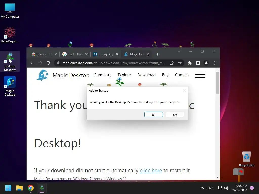Click the Magic Desktop site title
This screenshot has height=194, width=259.
[71, 75]
